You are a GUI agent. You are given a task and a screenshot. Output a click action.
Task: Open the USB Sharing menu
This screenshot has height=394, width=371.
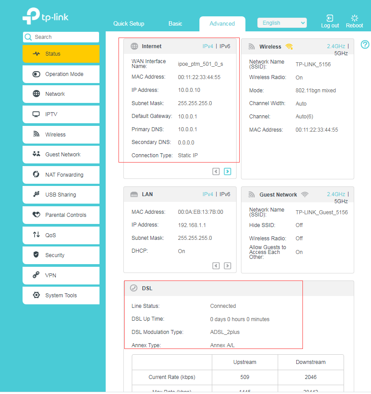tap(61, 195)
